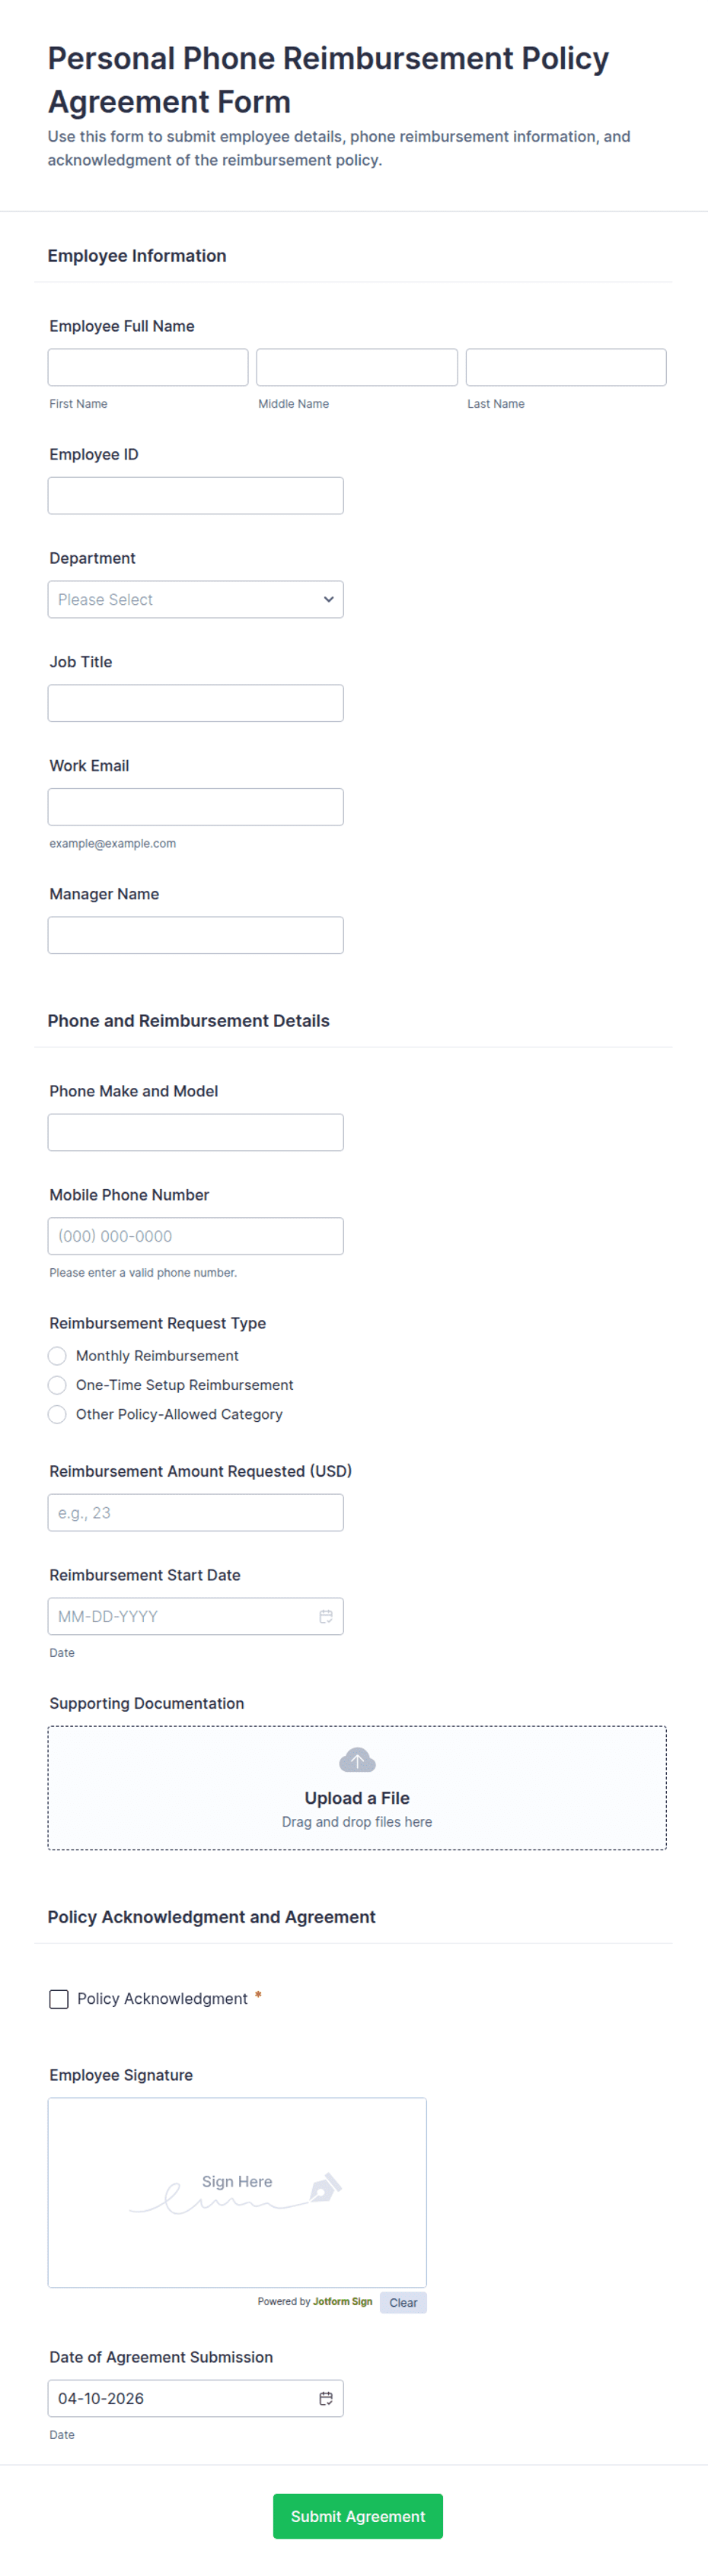Open the Department dropdown
Viewport: 708px width, 2576px height.
(195, 599)
